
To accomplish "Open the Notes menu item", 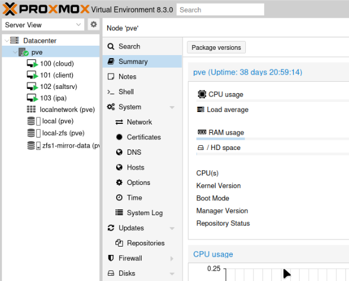I will pos(142,76).
